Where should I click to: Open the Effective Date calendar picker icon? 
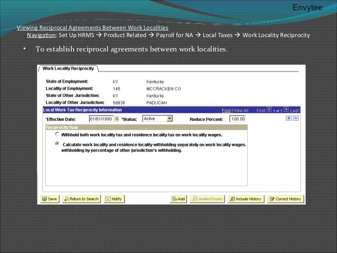tap(117, 119)
